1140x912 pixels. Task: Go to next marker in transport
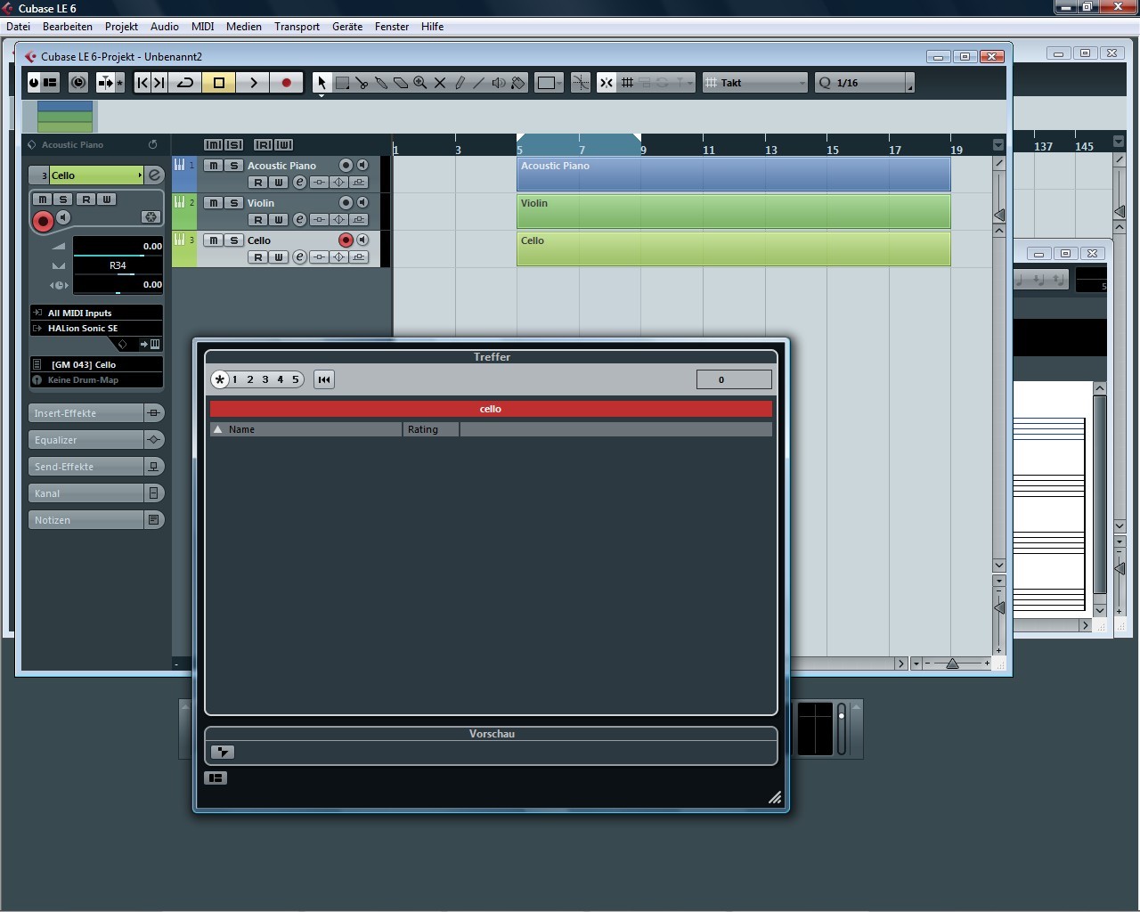click(x=159, y=83)
